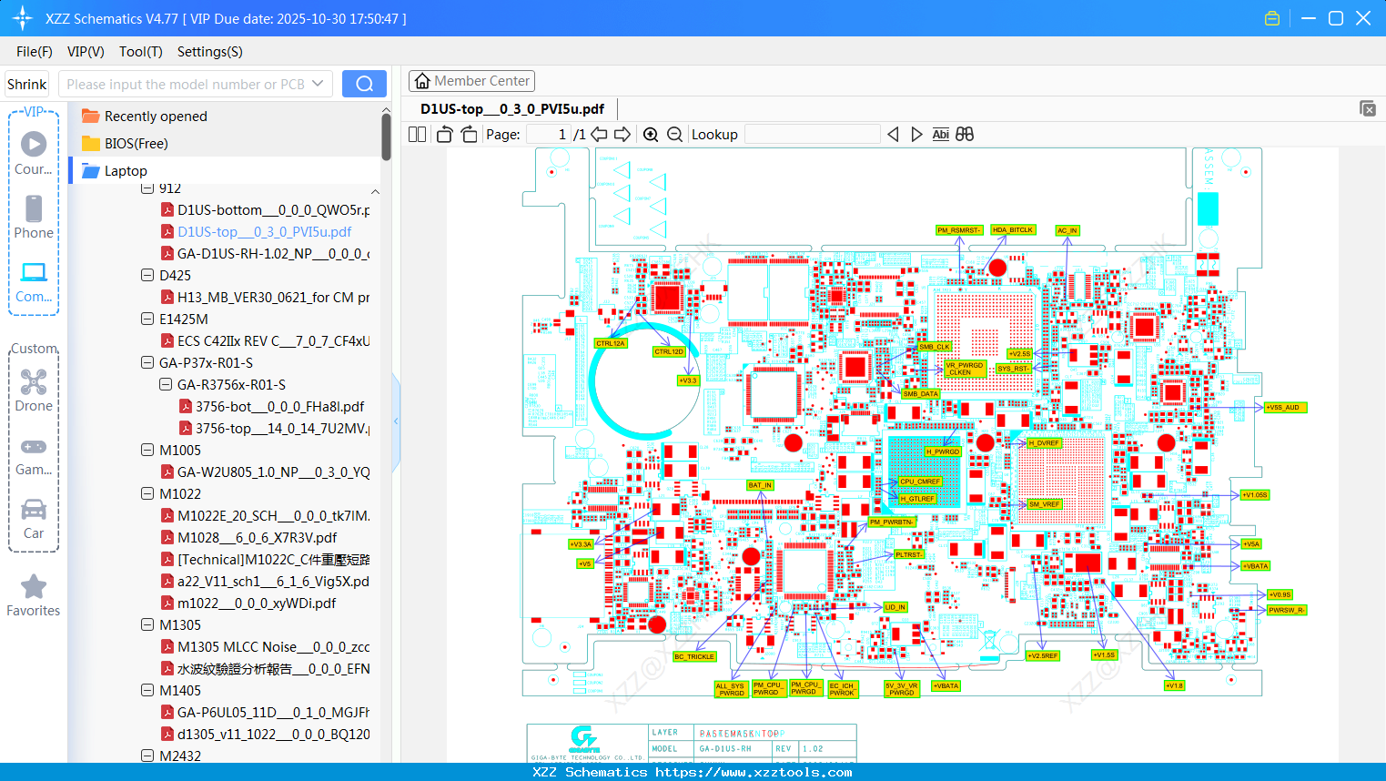Open M1305 MLCC Noise file
This screenshot has height=781, width=1386.
(265, 646)
